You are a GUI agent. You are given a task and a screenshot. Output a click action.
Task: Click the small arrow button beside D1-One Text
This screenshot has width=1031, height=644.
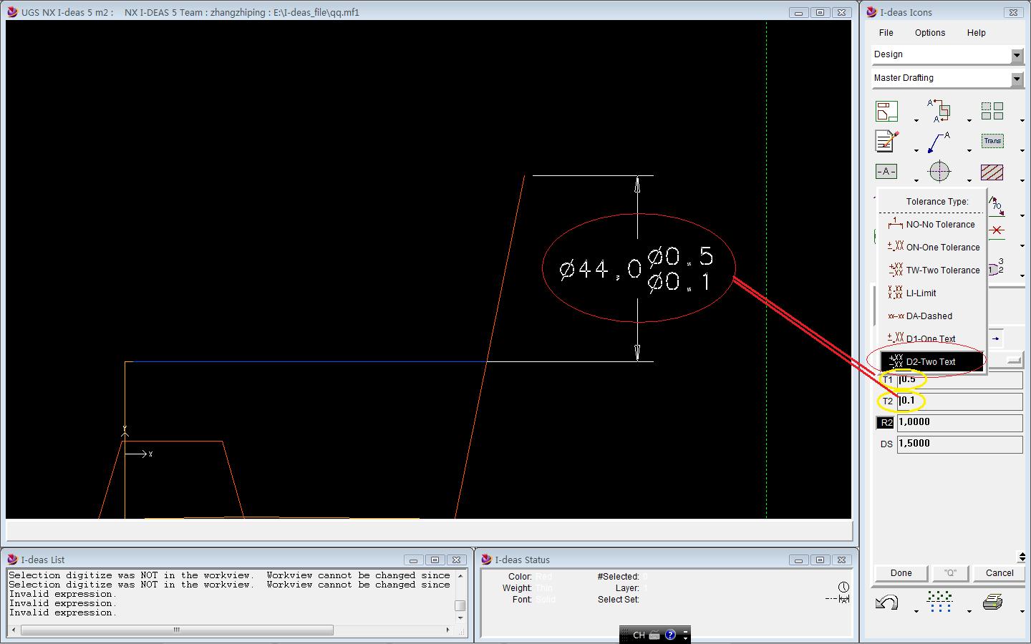[996, 338]
